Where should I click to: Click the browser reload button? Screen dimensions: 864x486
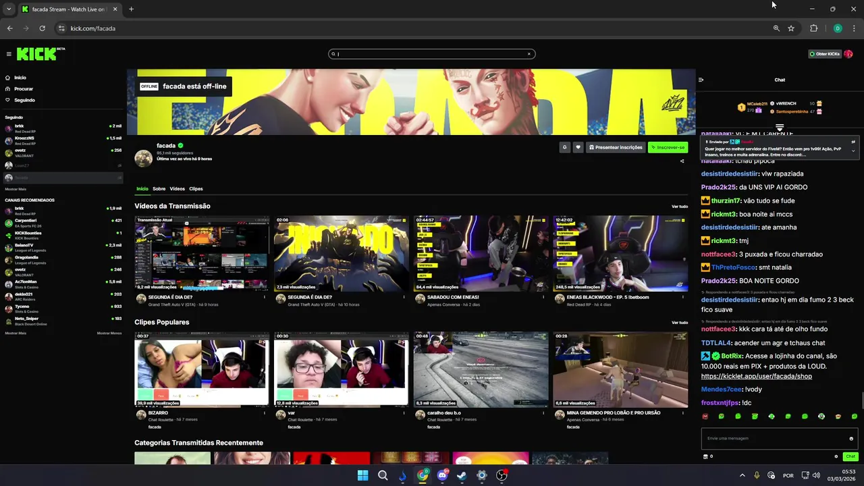coord(42,28)
